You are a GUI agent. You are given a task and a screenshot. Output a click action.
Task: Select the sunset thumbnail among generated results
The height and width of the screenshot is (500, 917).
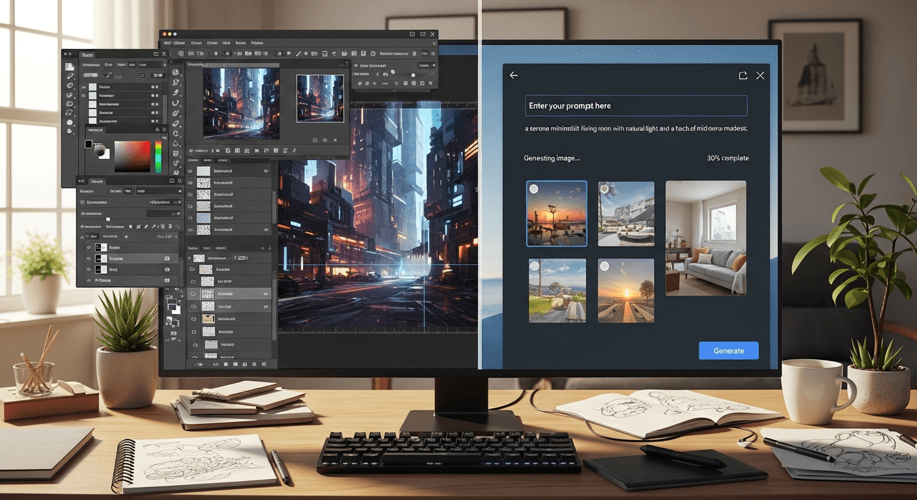click(x=557, y=214)
